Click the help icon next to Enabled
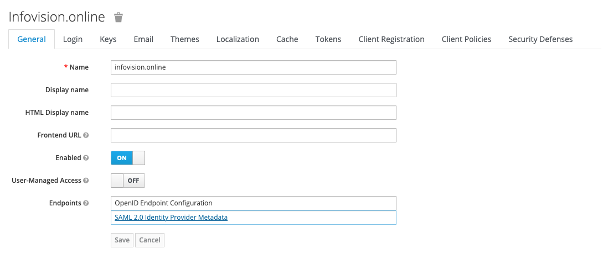Screen dimensions: 608x254 pos(86,158)
